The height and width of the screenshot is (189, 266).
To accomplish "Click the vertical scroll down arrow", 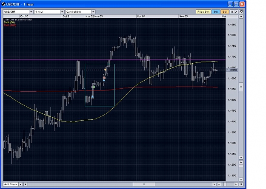I will click(x=241, y=157).
